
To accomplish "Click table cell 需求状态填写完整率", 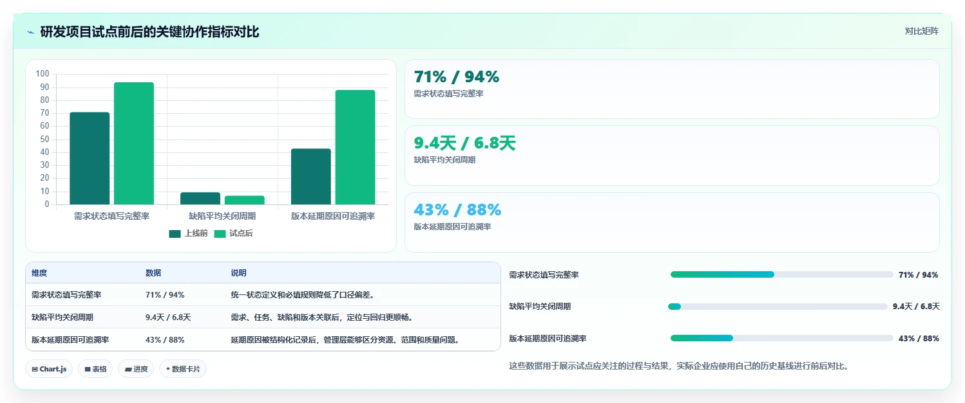I will tap(66, 295).
